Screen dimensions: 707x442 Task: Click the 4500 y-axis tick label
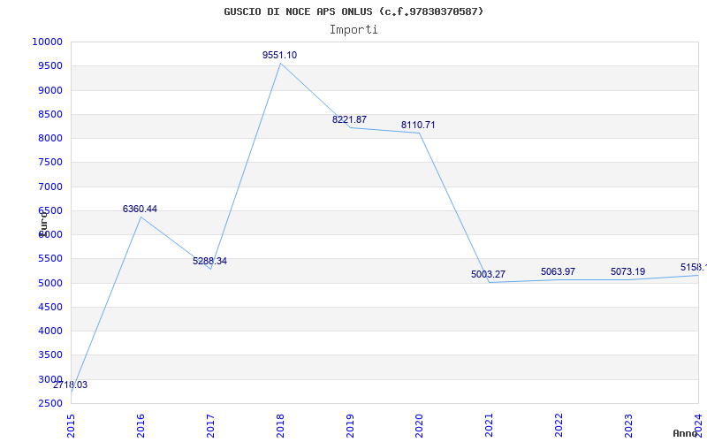pos(49,307)
